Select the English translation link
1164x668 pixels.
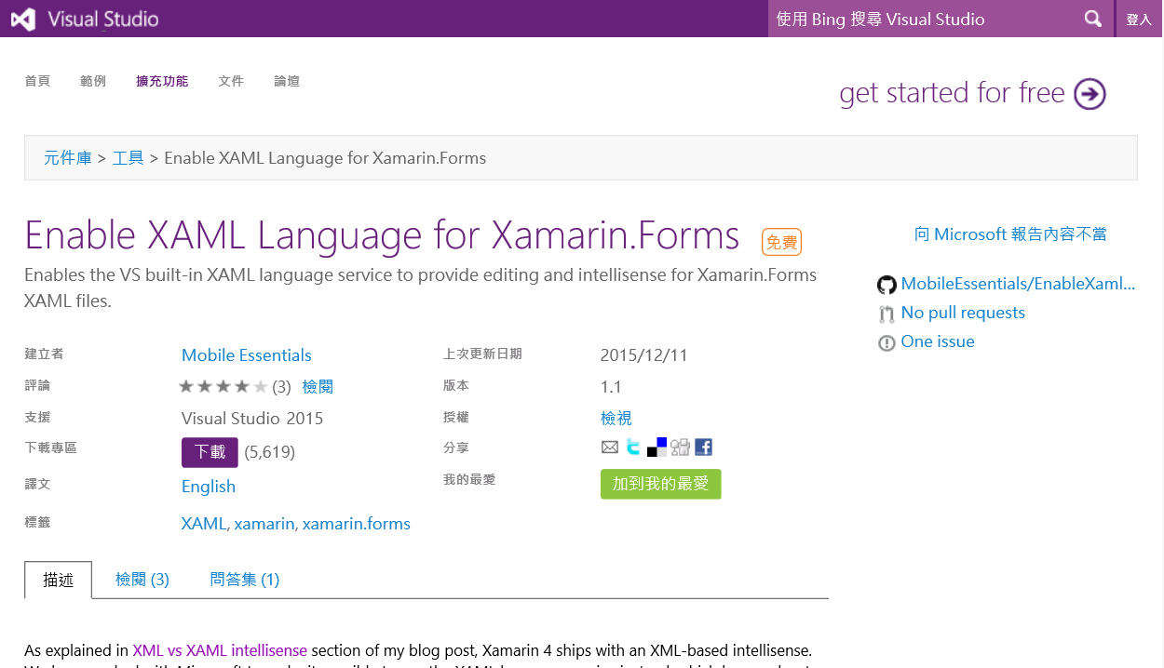pyautogui.click(x=209, y=487)
